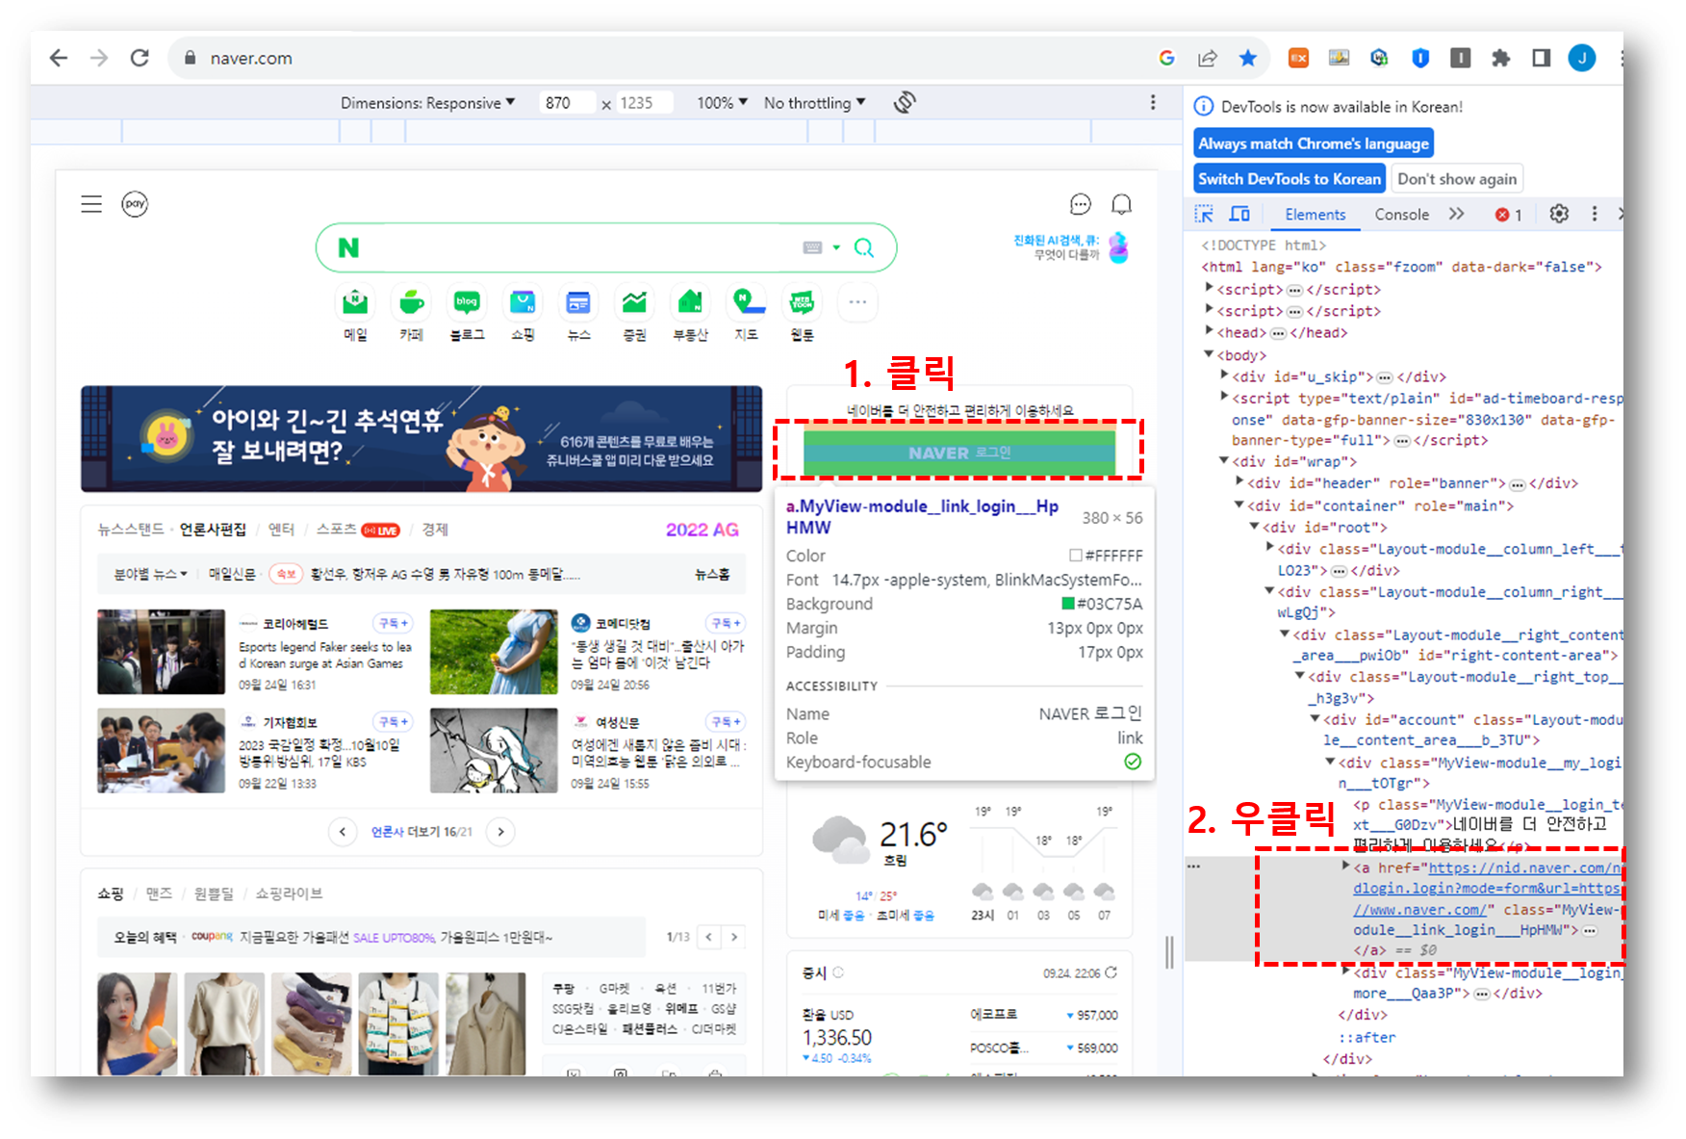This screenshot has width=1686, height=1139.
Task: Select the inspect element picker icon
Action: tap(1204, 214)
